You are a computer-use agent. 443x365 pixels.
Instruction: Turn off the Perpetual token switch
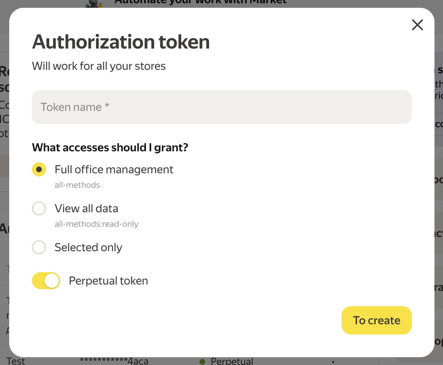click(x=46, y=281)
